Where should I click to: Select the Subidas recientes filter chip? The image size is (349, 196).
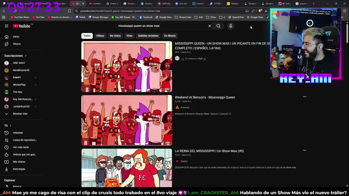pos(148,36)
